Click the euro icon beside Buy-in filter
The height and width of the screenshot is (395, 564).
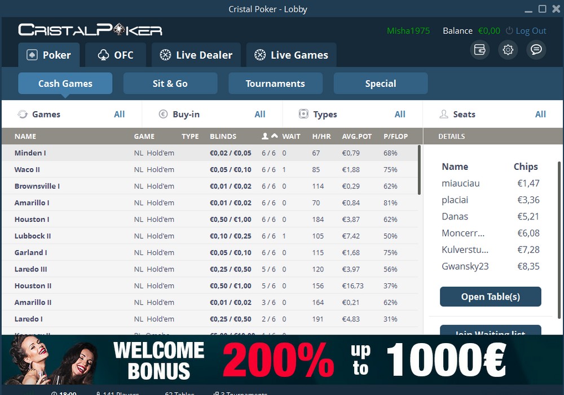point(164,114)
